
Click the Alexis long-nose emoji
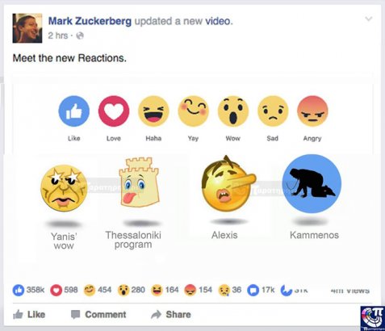[x=228, y=184]
